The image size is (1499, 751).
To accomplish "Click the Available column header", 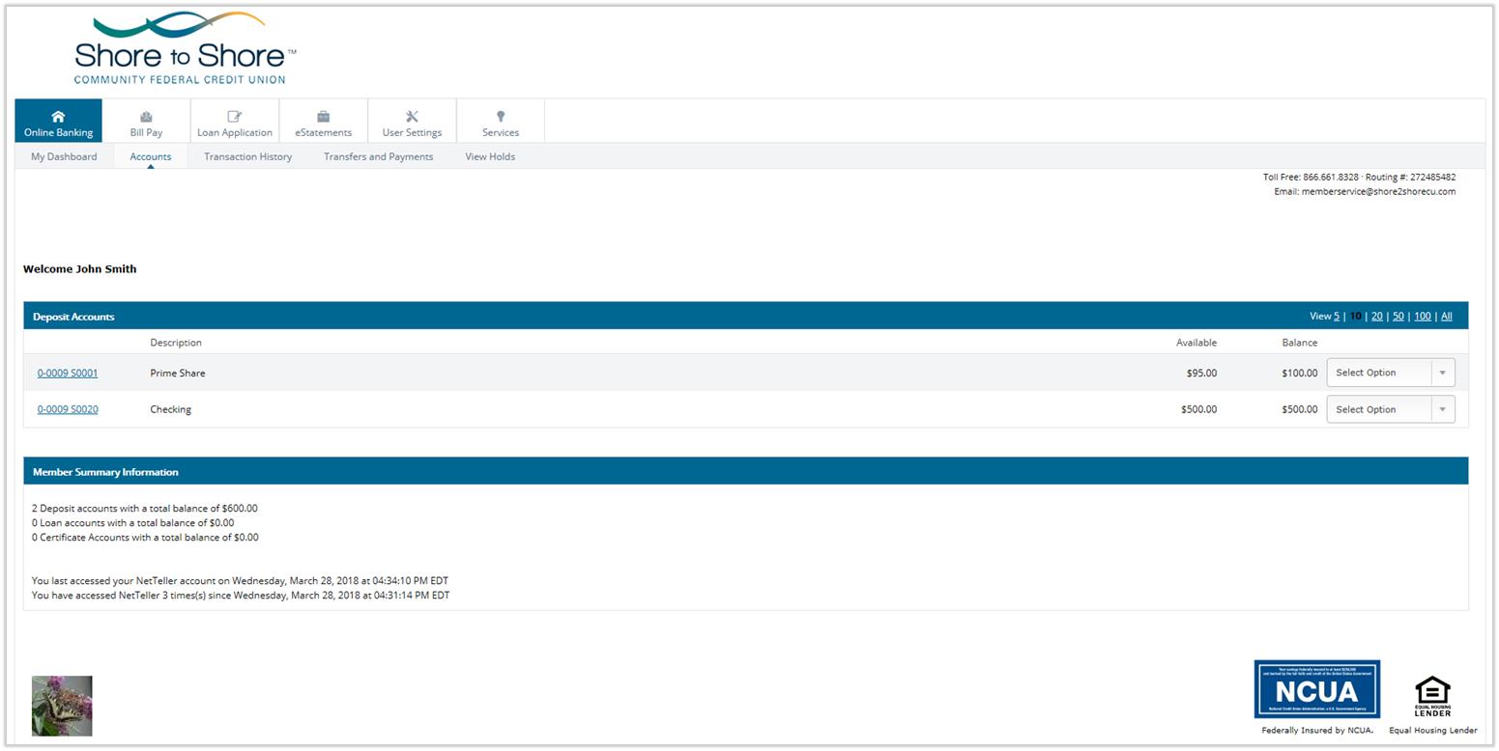I will click(1196, 343).
